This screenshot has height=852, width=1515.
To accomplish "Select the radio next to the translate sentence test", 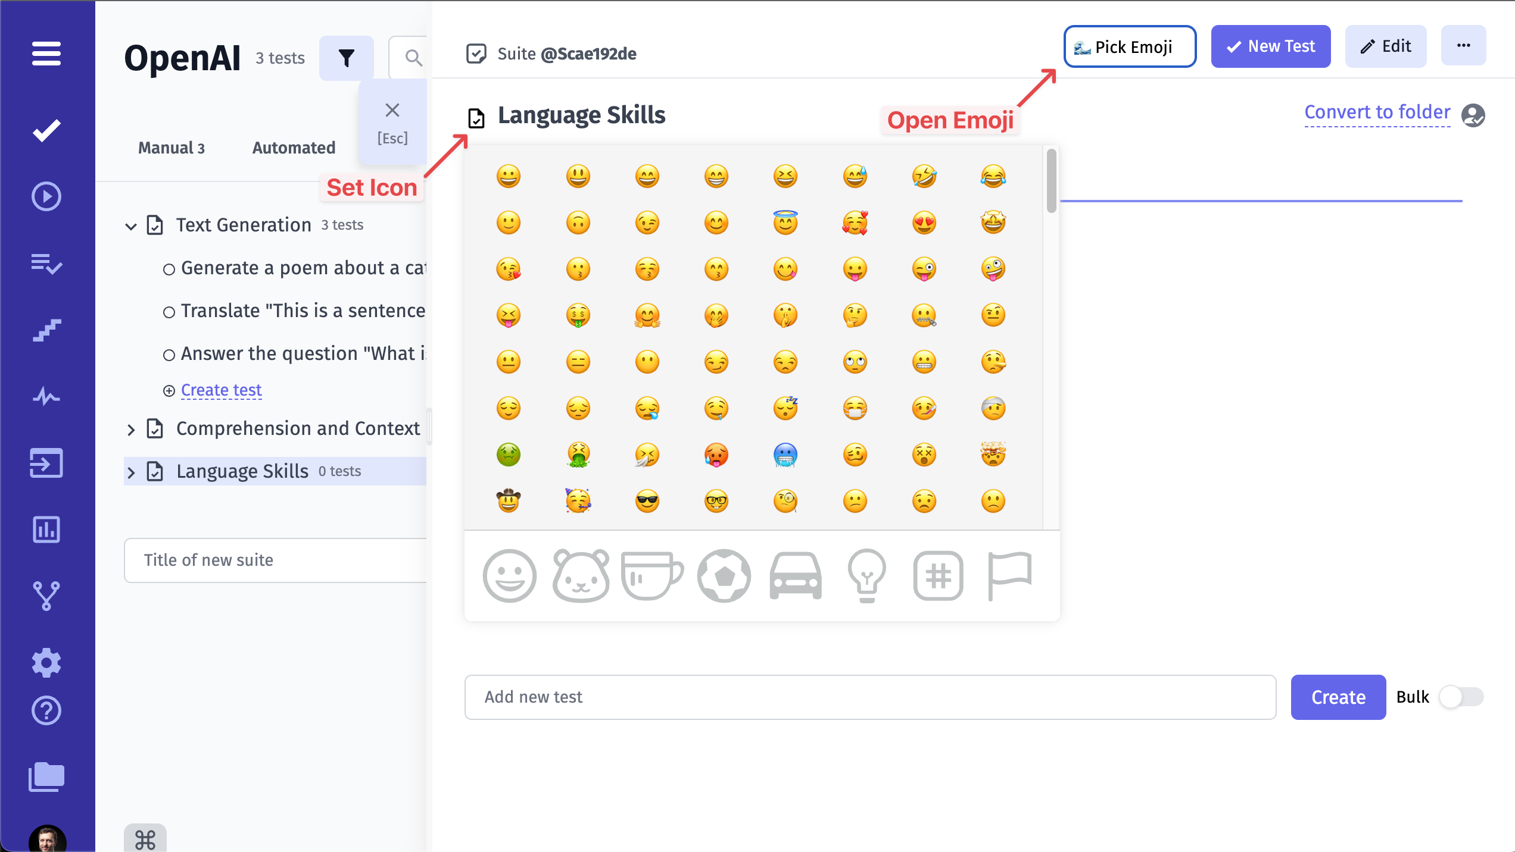I will coord(168,311).
